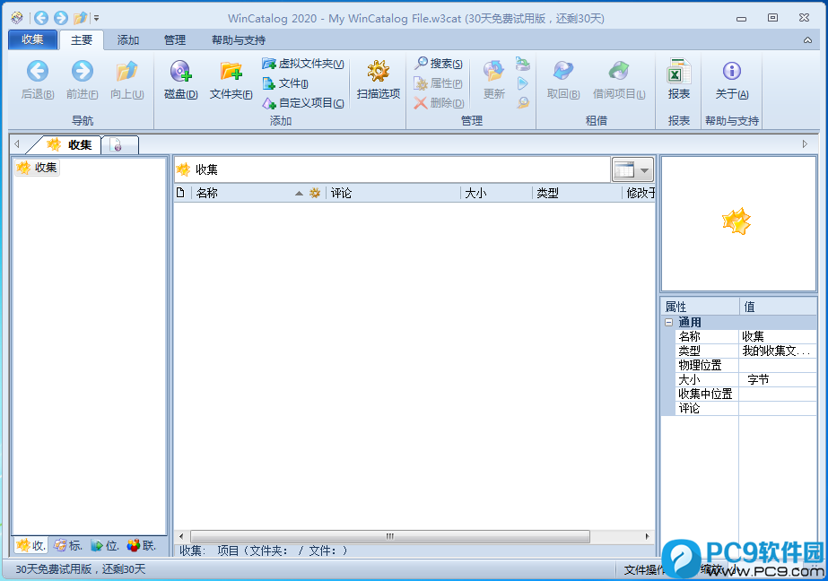Click the 30天免费试用版 status bar text
The image size is (828, 581).
click(80, 569)
